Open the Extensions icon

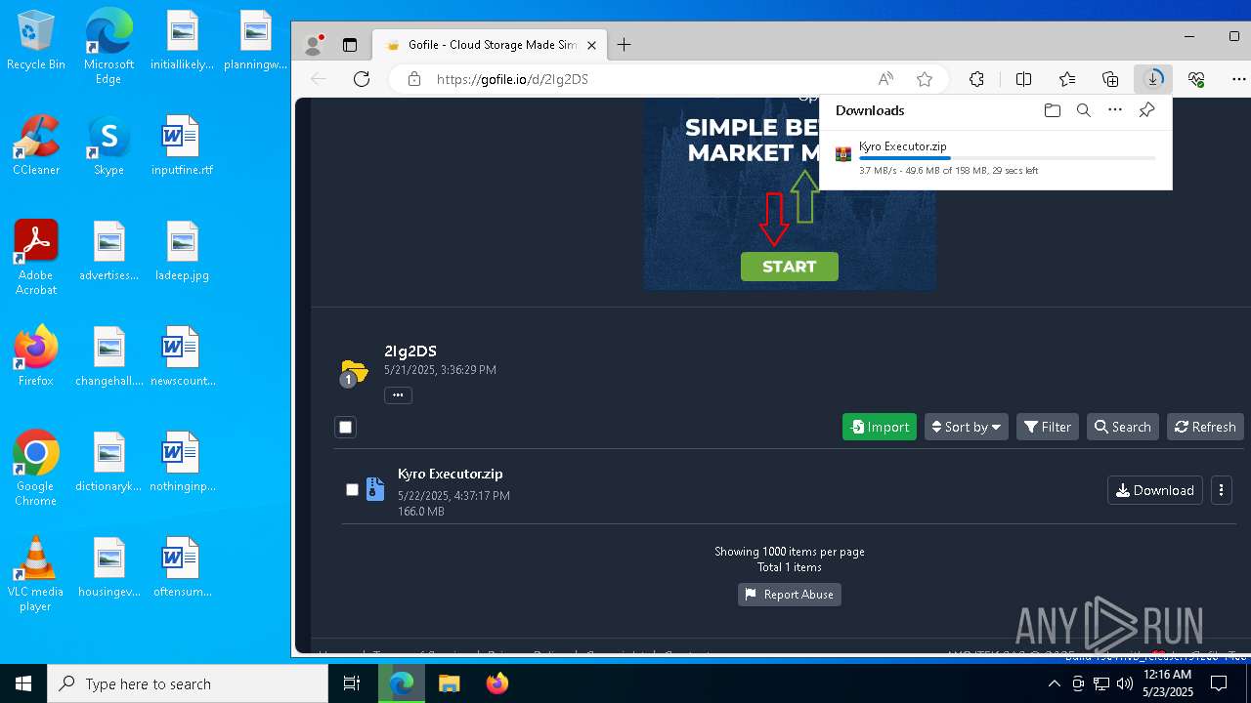[976, 79]
